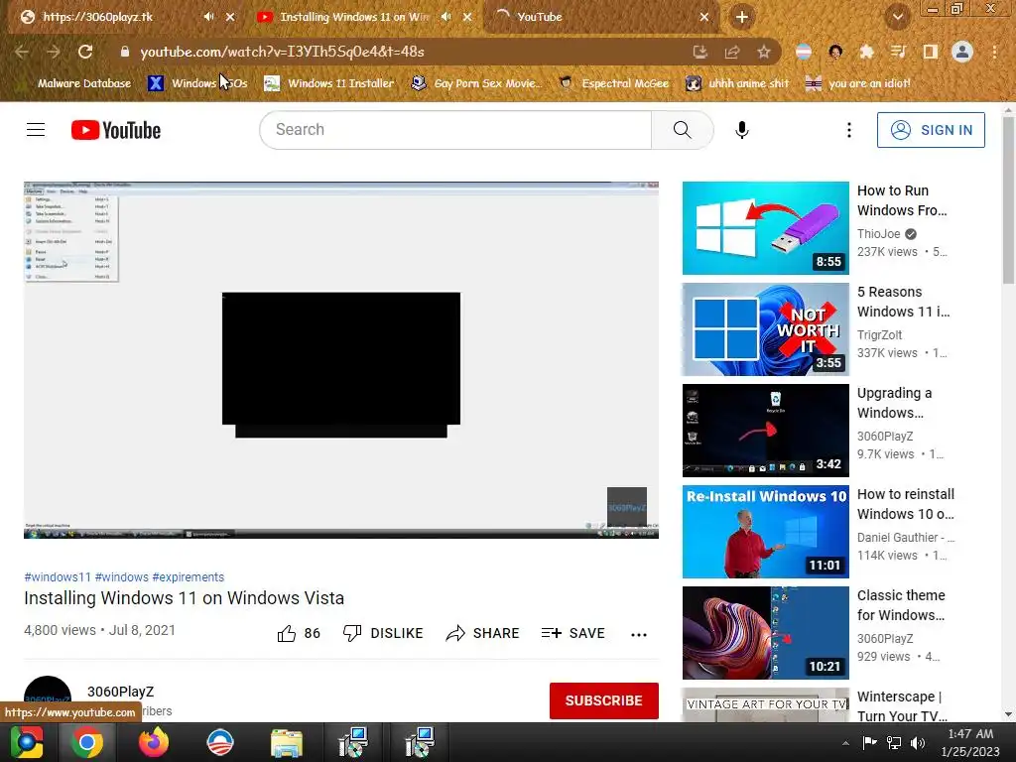Open the Chrome media control icon
This screenshot has width=1016, height=762.
898,52
